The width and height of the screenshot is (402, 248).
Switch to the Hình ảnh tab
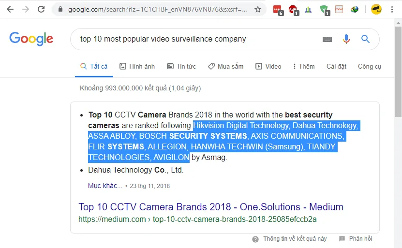click(137, 66)
